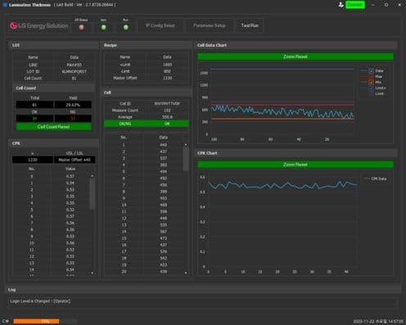The image size is (406, 325).
Task: Select the LINE row in LOT table
Action: point(53,65)
